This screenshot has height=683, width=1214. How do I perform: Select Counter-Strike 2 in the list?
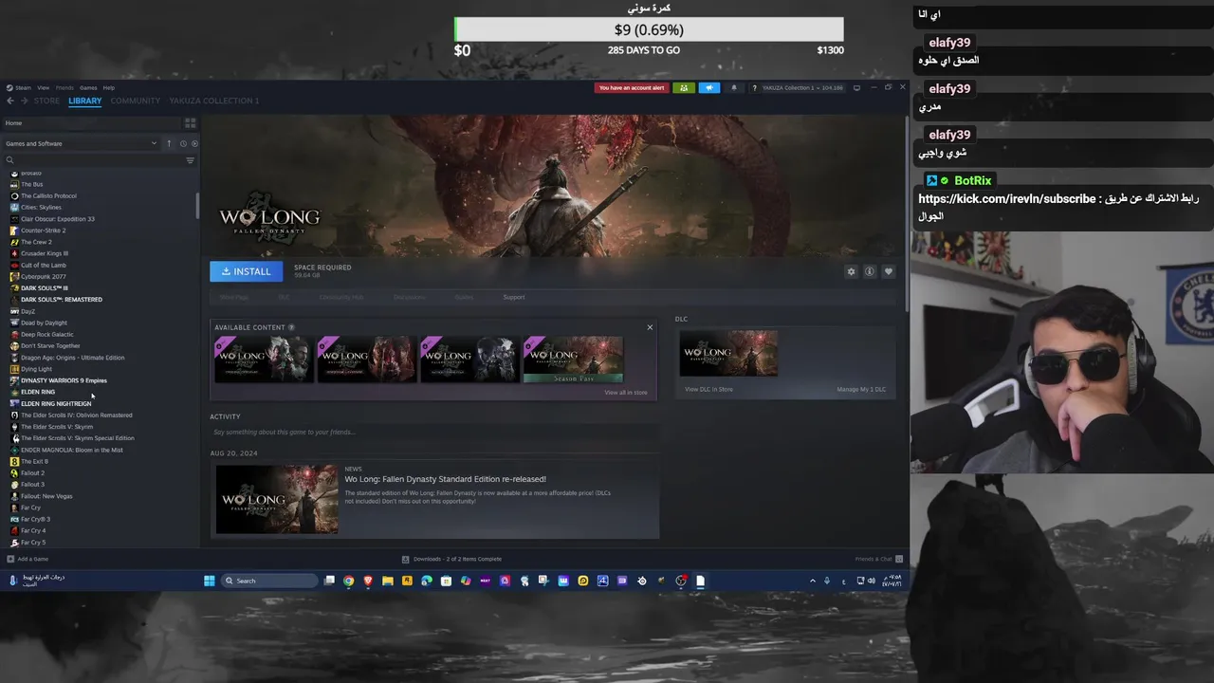coord(43,231)
